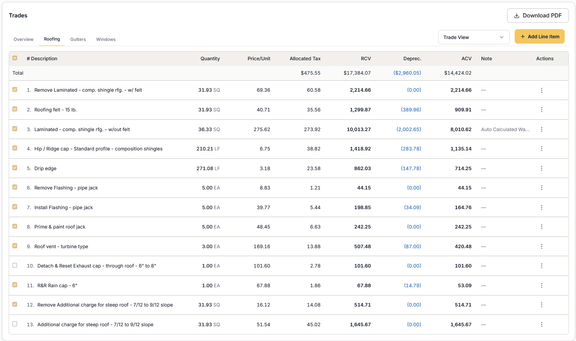
Task: Uncheck the Drip edge row checkbox
Action: [15, 167]
